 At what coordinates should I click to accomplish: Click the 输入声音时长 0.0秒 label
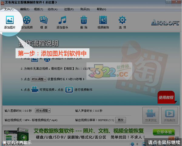tap(89, 111)
